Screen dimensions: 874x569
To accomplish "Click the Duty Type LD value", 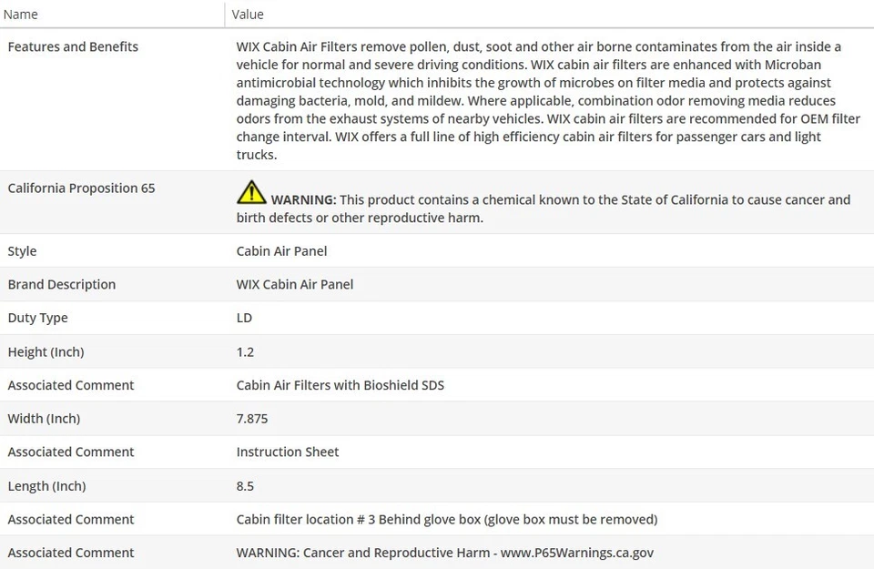I will point(244,318).
